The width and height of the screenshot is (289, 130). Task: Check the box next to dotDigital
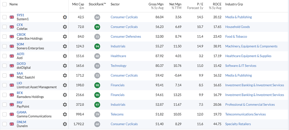point(4,66)
